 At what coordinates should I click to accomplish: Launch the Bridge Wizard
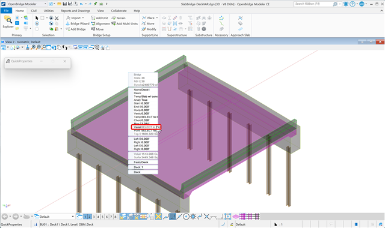[x=78, y=23]
